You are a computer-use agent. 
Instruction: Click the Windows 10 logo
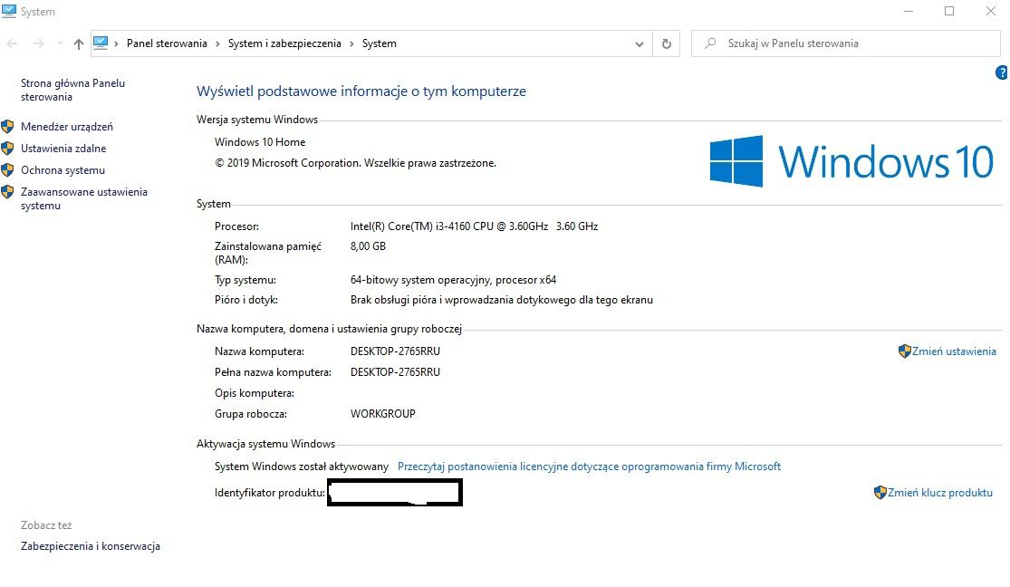point(851,161)
